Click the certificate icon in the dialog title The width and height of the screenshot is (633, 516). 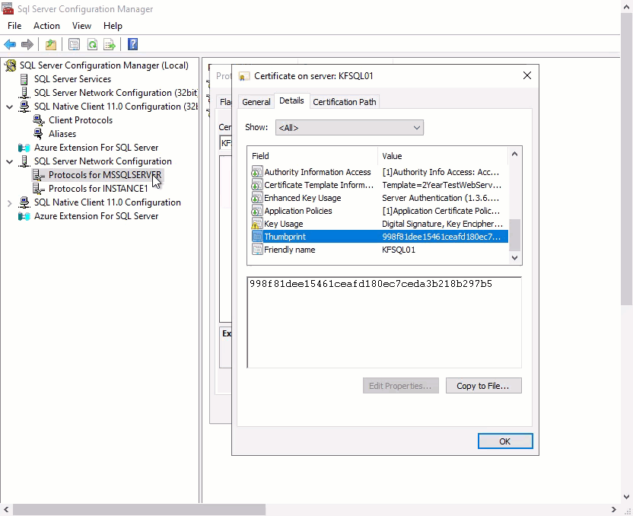point(243,76)
